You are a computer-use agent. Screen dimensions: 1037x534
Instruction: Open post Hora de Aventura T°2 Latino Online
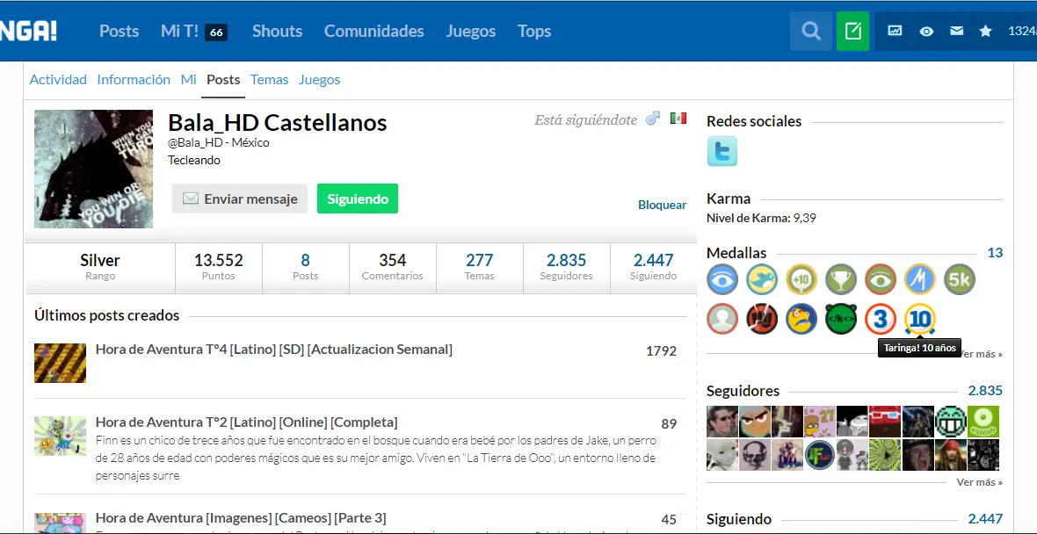(x=246, y=422)
